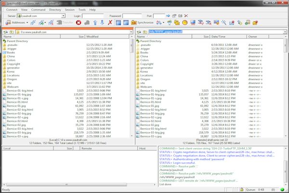Open the Session menu
This screenshot has width=289, height=193.
click(x=70, y=9)
